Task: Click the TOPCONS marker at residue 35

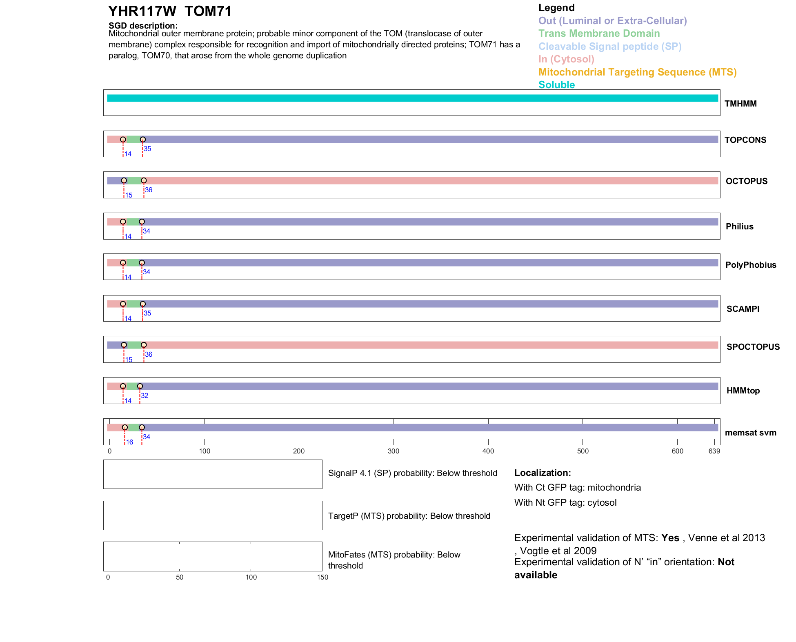Action: (143, 140)
